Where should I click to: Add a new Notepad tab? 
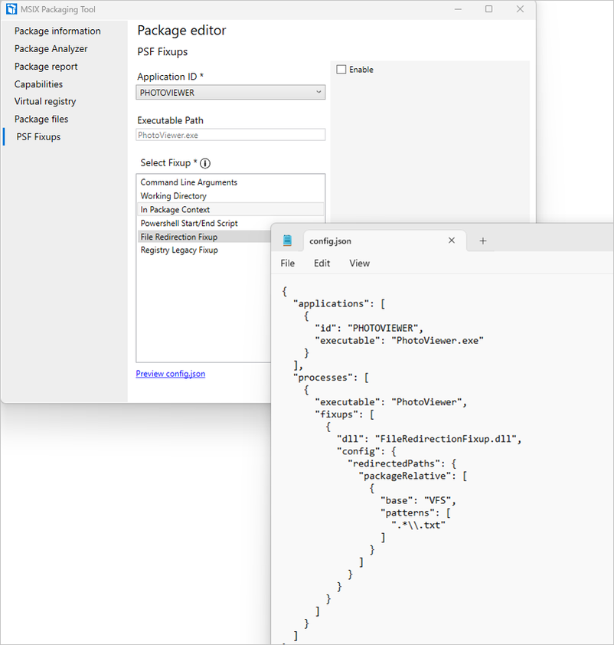483,241
